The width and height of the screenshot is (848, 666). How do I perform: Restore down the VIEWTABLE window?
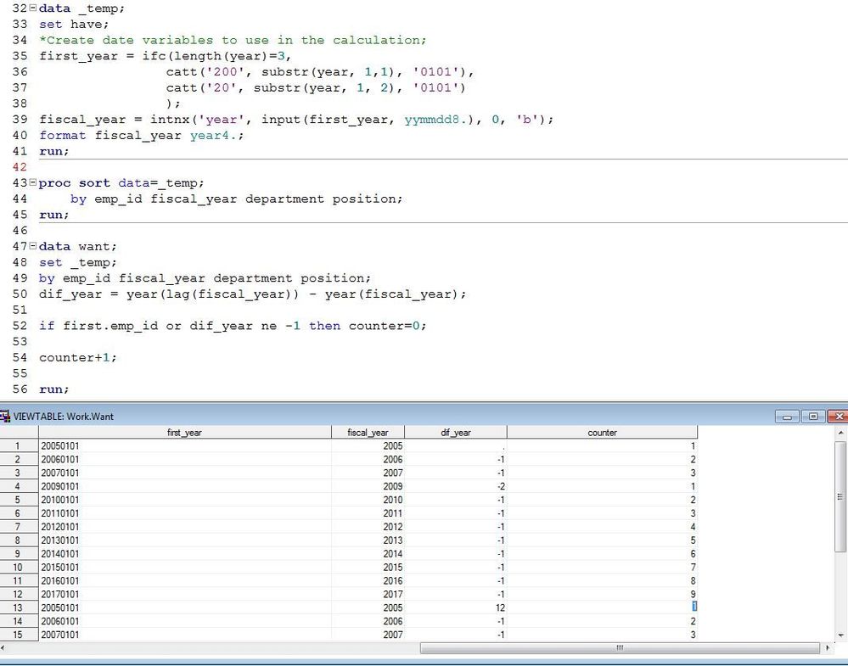(x=813, y=417)
